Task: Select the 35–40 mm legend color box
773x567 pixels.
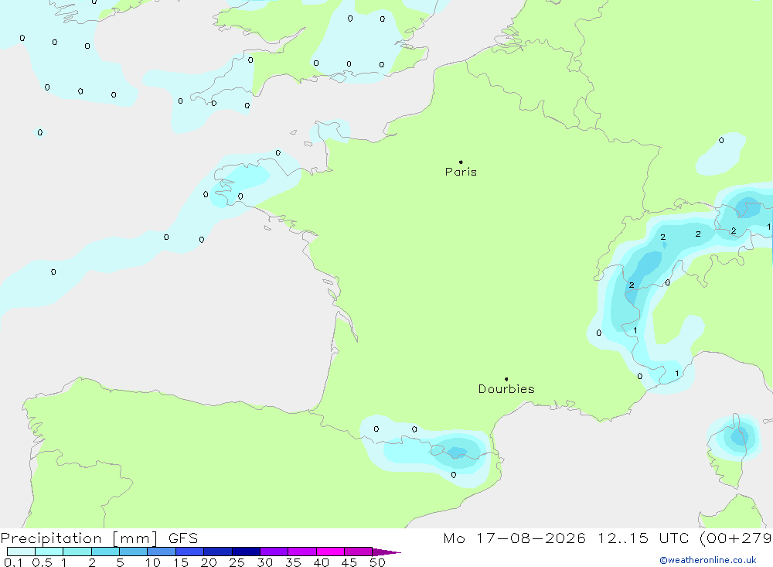Action: (302, 552)
